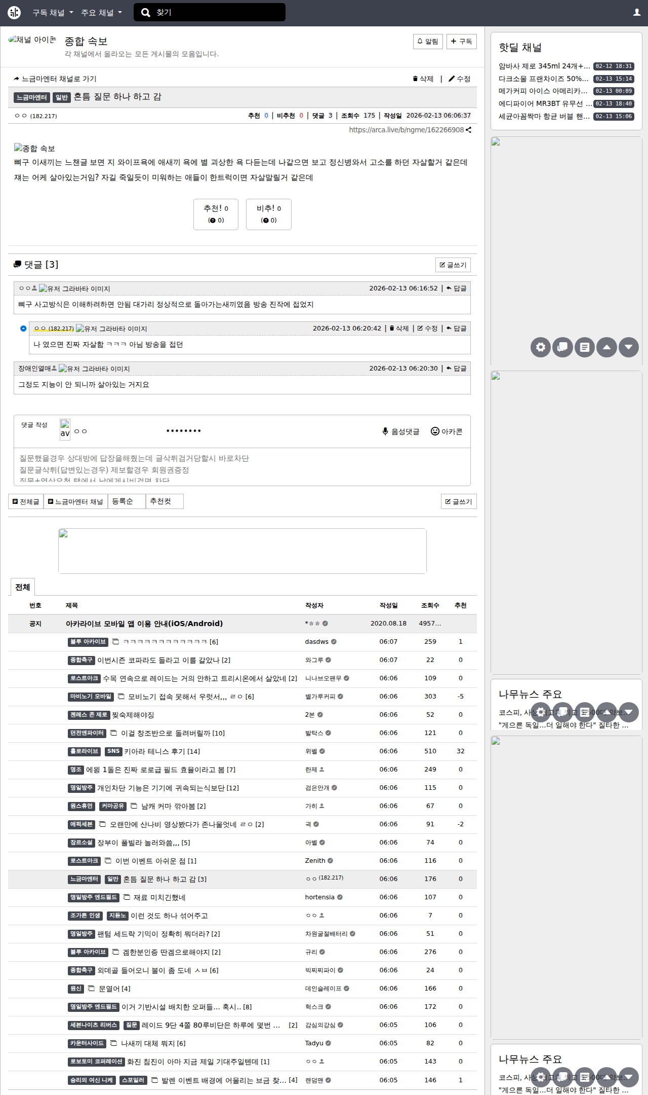Screen dimensions: 648x1095
Task: Open hot deal 다크소울 프랜차이즈 50%
Action: point(544,79)
